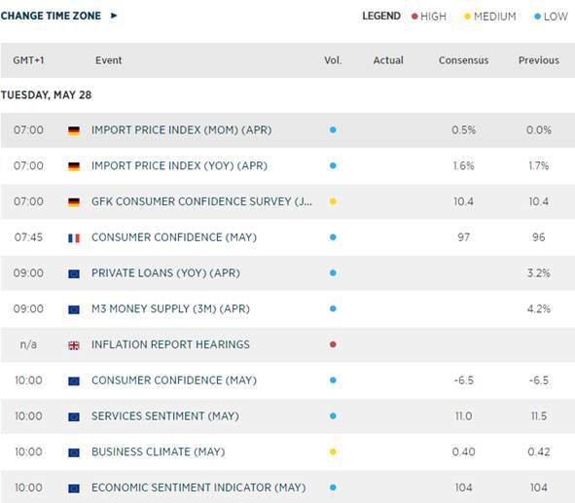The image size is (575, 503).
Task: Click the 1.7% previous value
Action: pyautogui.click(x=539, y=165)
